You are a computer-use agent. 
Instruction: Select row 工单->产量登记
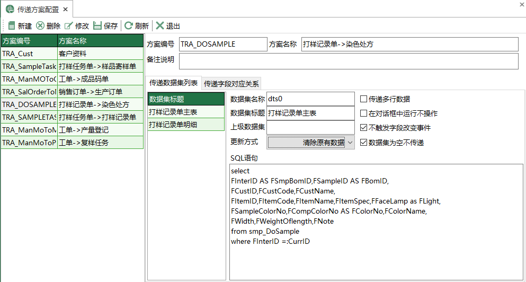[x=72, y=130]
